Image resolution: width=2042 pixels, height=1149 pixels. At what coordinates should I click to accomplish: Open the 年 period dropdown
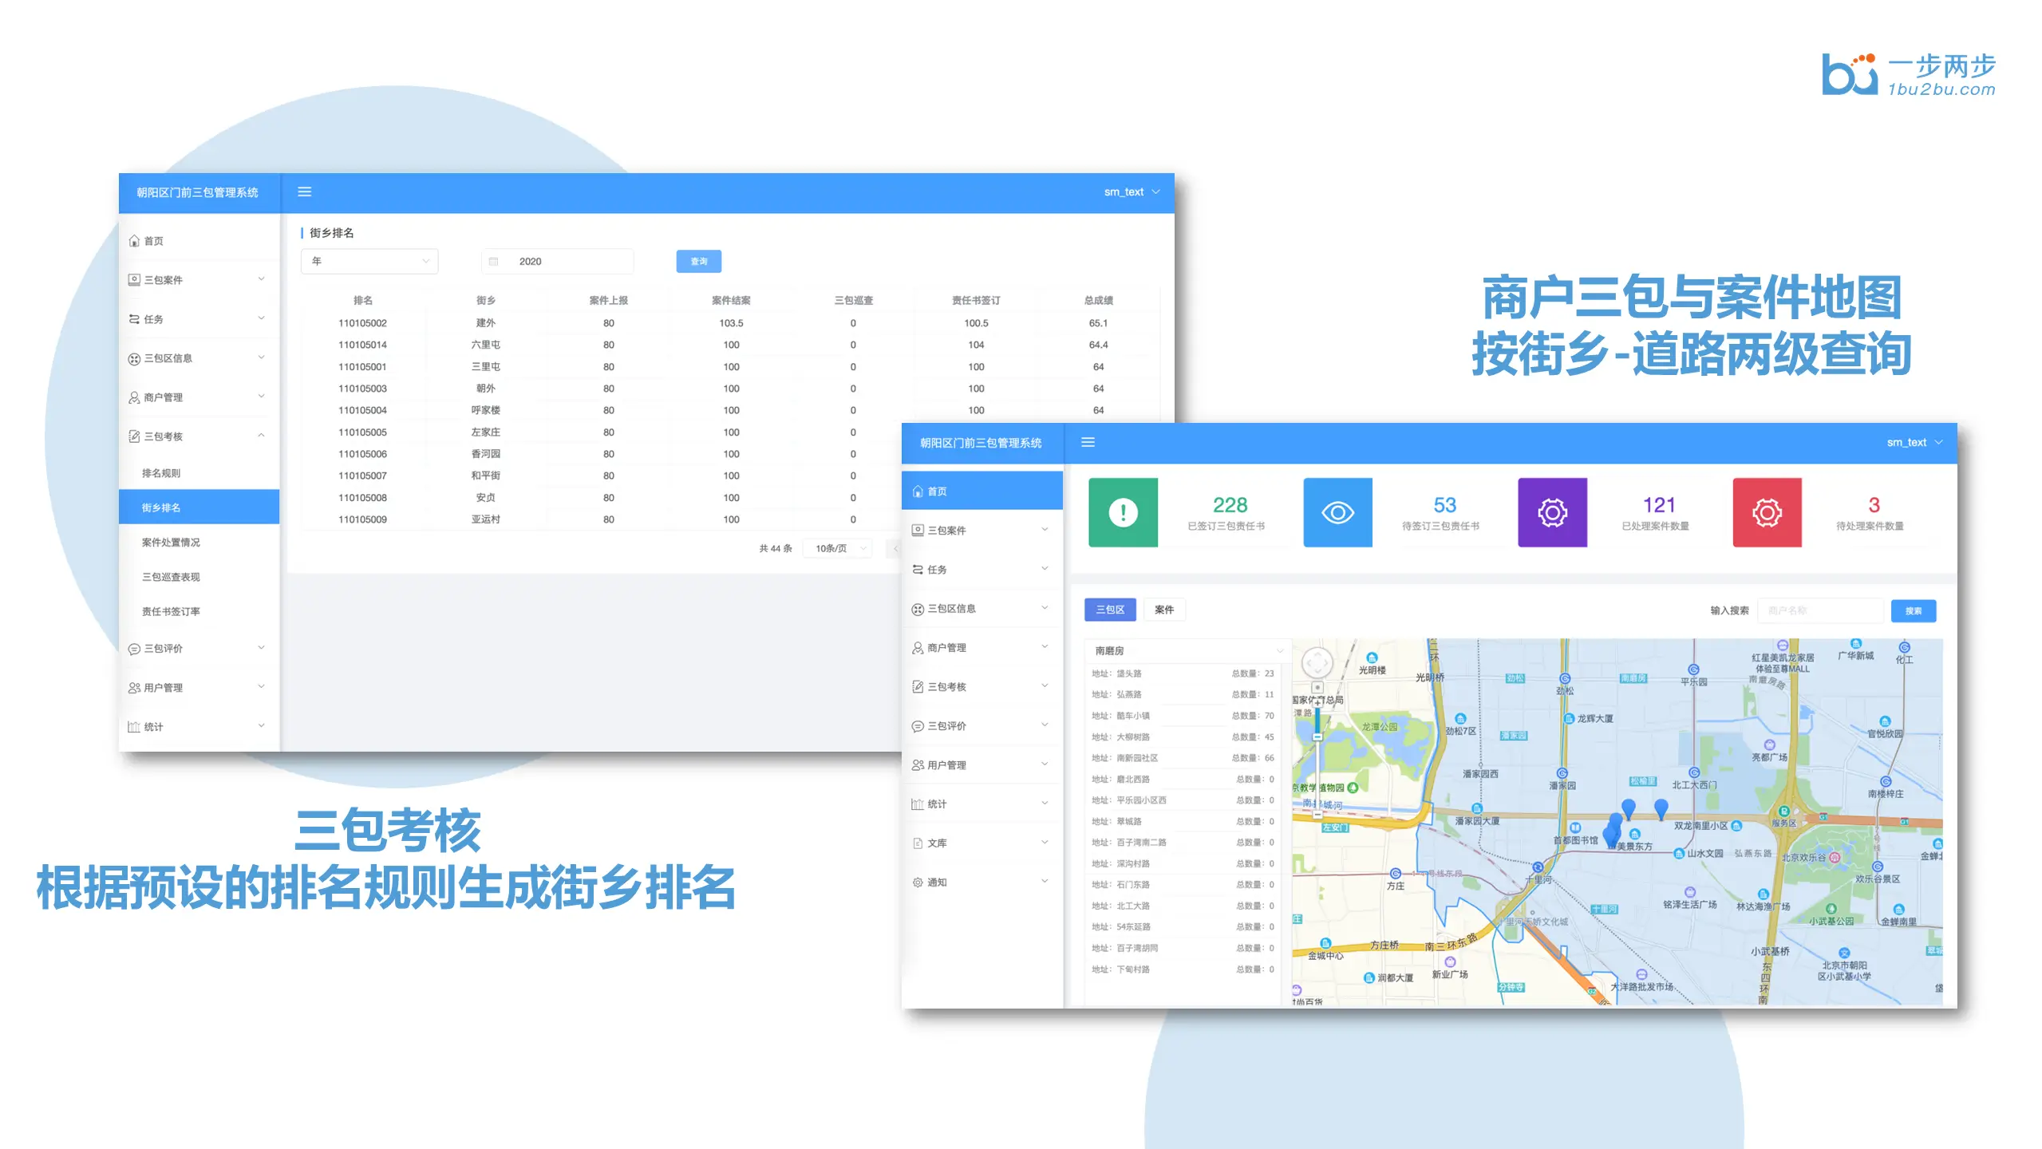click(x=369, y=262)
